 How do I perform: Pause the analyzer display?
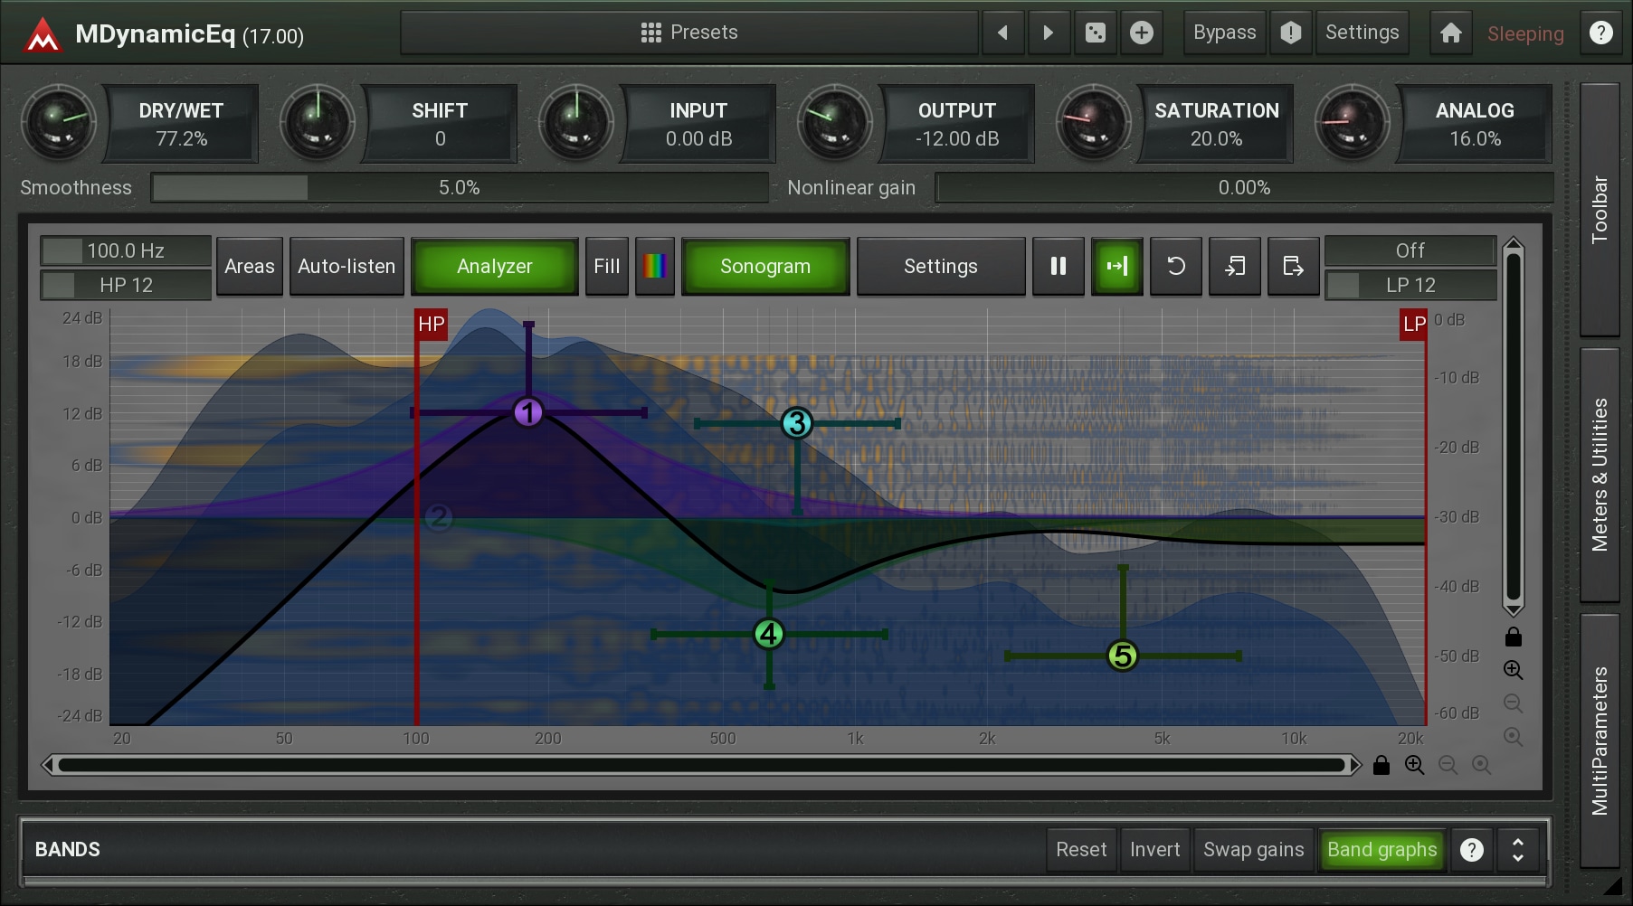pos(1058,267)
